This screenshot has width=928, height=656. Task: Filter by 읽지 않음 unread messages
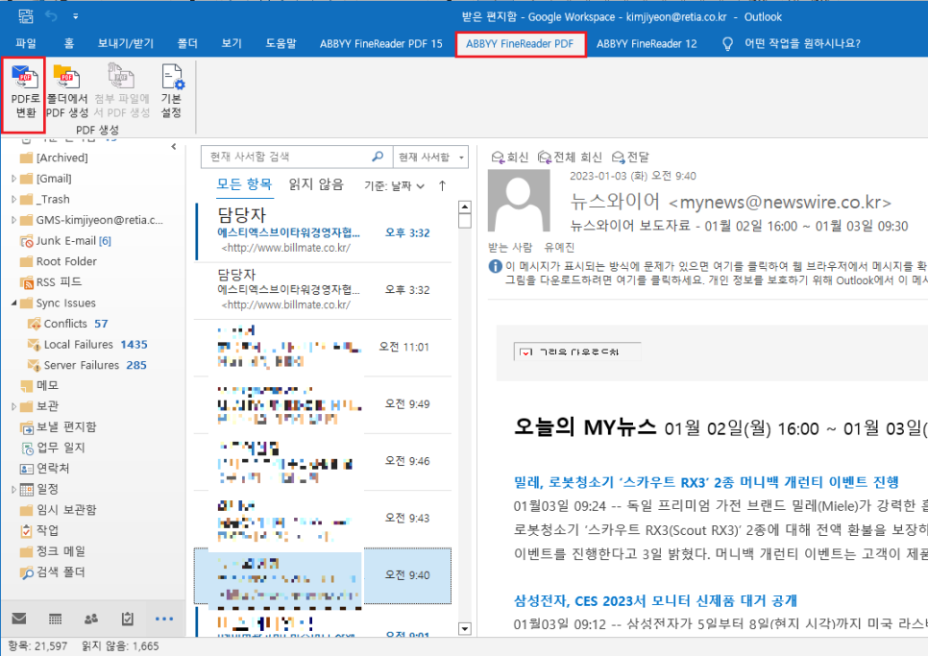tap(316, 184)
